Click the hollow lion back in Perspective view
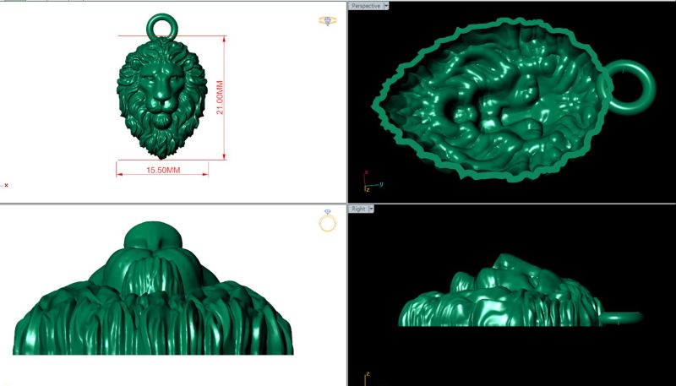Viewport: 676px width, 386px height. point(490,101)
